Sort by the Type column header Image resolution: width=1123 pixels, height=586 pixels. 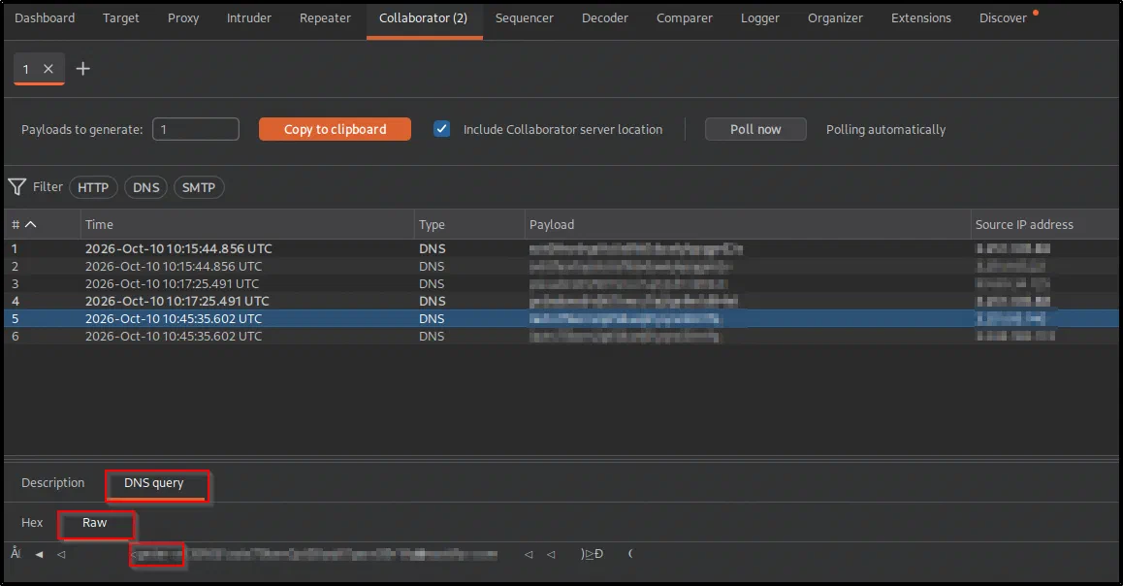[469, 224]
